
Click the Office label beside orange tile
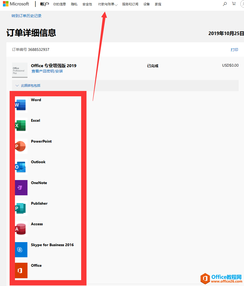pyautogui.click(x=36, y=265)
